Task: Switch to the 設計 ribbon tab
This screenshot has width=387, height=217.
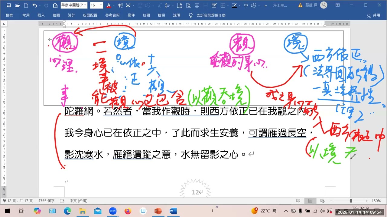Action: coord(71,15)
